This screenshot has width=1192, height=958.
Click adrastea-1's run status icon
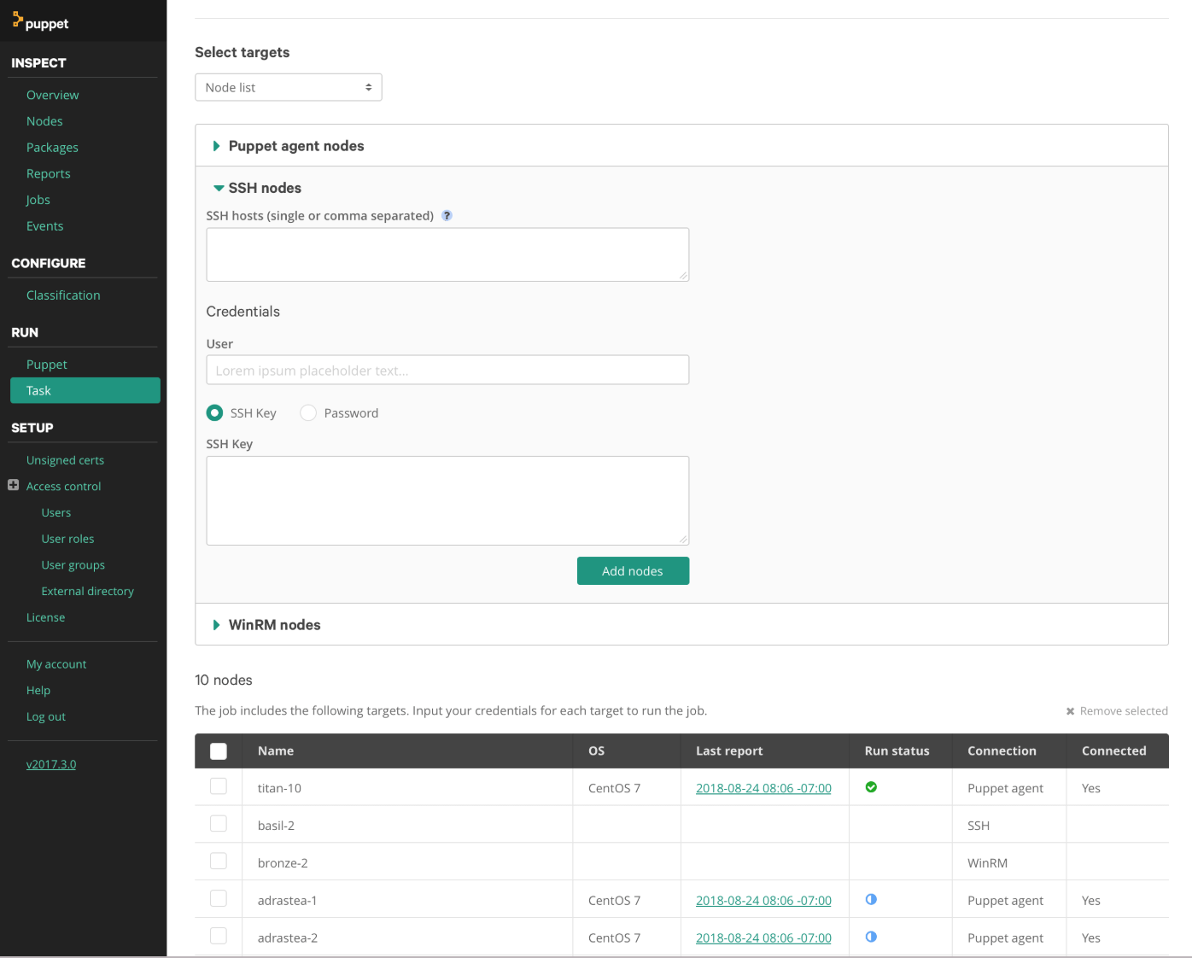[x=871, y=899]
